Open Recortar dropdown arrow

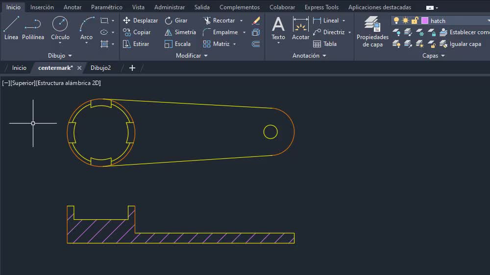(x=241, y=21)
